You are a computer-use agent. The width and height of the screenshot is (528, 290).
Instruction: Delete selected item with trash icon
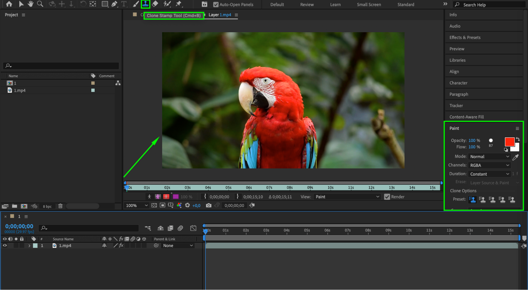point(60,206)
